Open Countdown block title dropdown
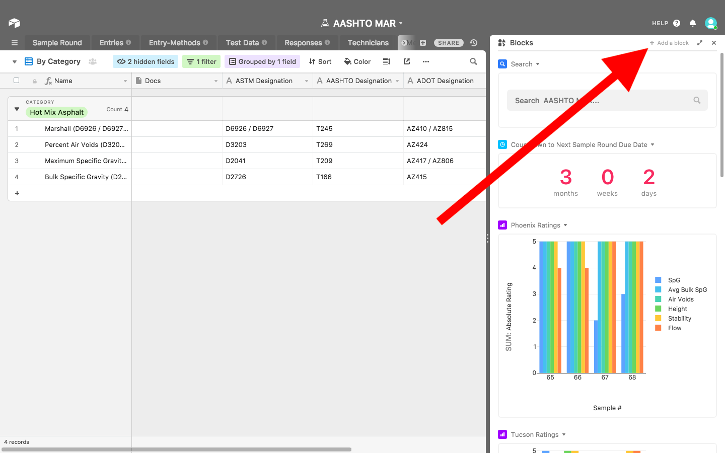Screen dimensions: 725x453 click(x=652, y=145)
